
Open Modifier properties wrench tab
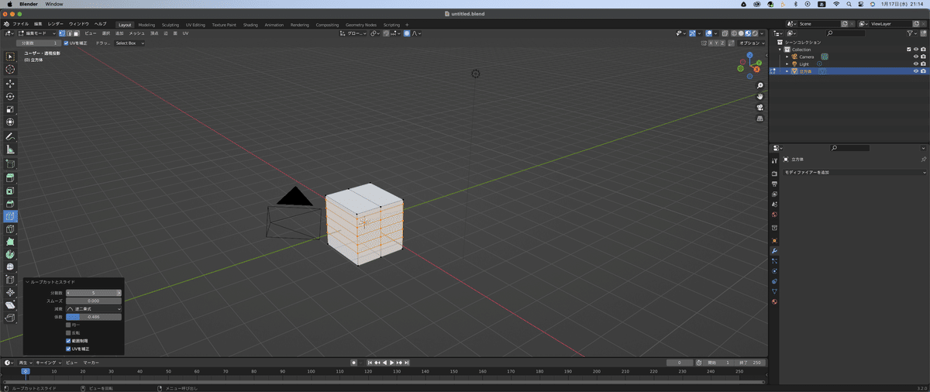coord(774,251)
